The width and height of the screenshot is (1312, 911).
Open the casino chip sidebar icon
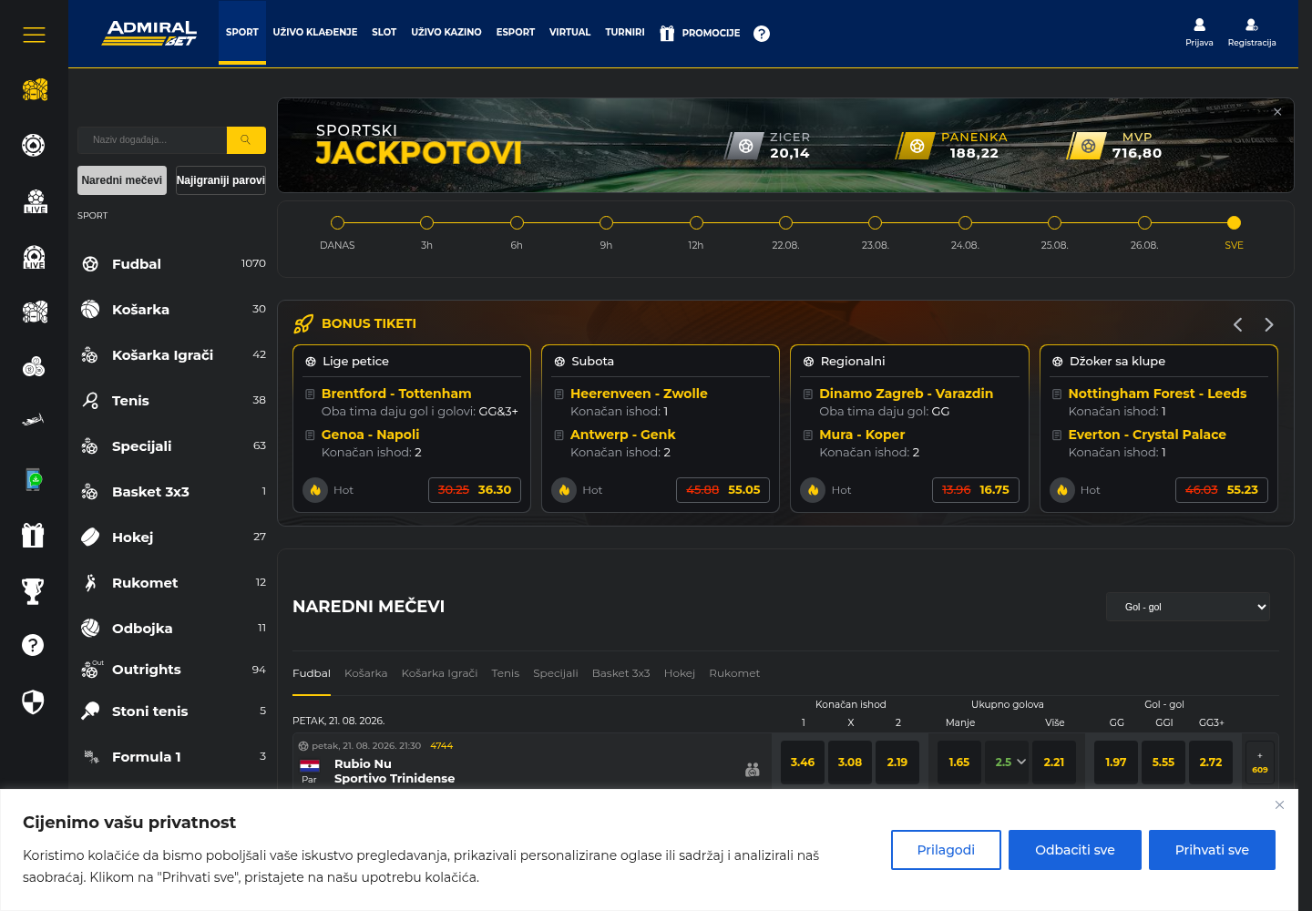(34, 145)
